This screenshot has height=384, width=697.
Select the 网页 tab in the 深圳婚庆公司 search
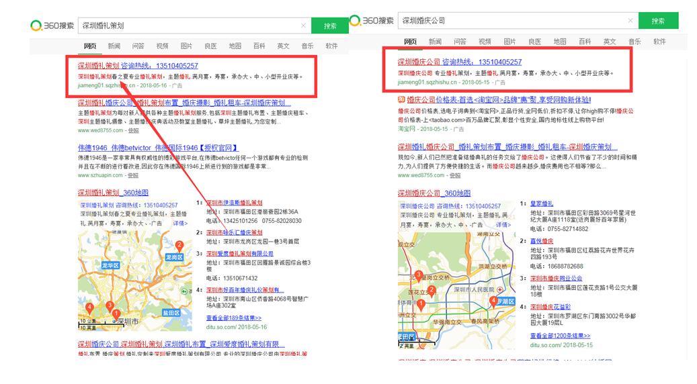pyautogui.click(x=410, y=42)
